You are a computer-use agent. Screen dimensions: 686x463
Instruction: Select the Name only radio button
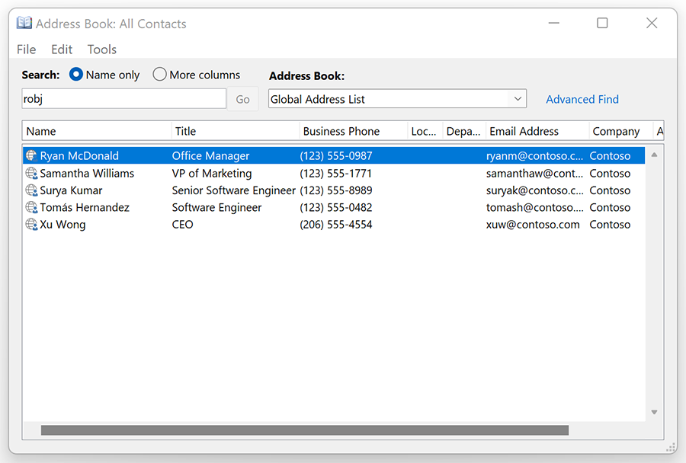coord(76,75)
